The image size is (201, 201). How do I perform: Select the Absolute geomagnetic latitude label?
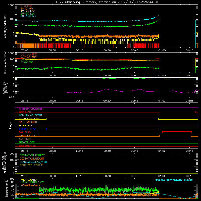[x=174, y=180]
